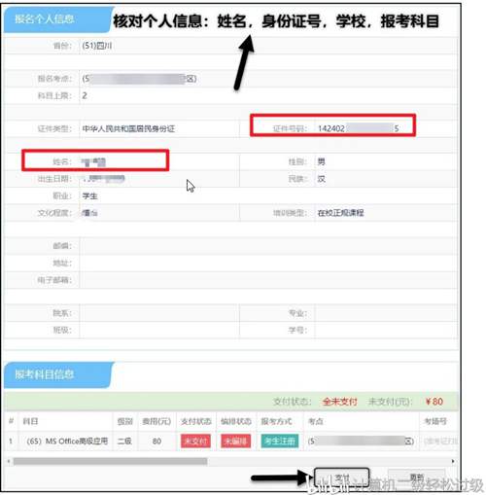Click the 支付 (Pay) button
The image size is (486, 495).
pos(341,477)
